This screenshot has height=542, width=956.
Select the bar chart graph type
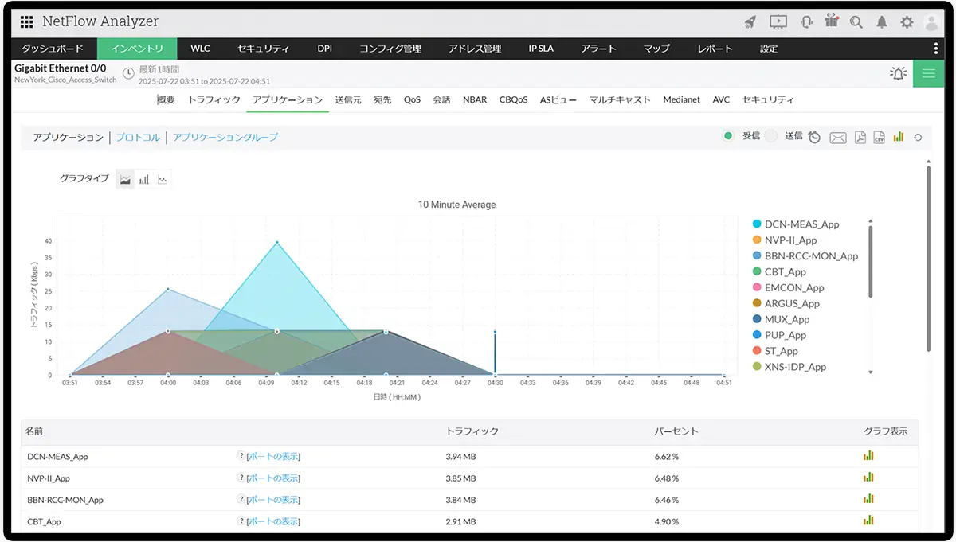(x=144, y=178)
